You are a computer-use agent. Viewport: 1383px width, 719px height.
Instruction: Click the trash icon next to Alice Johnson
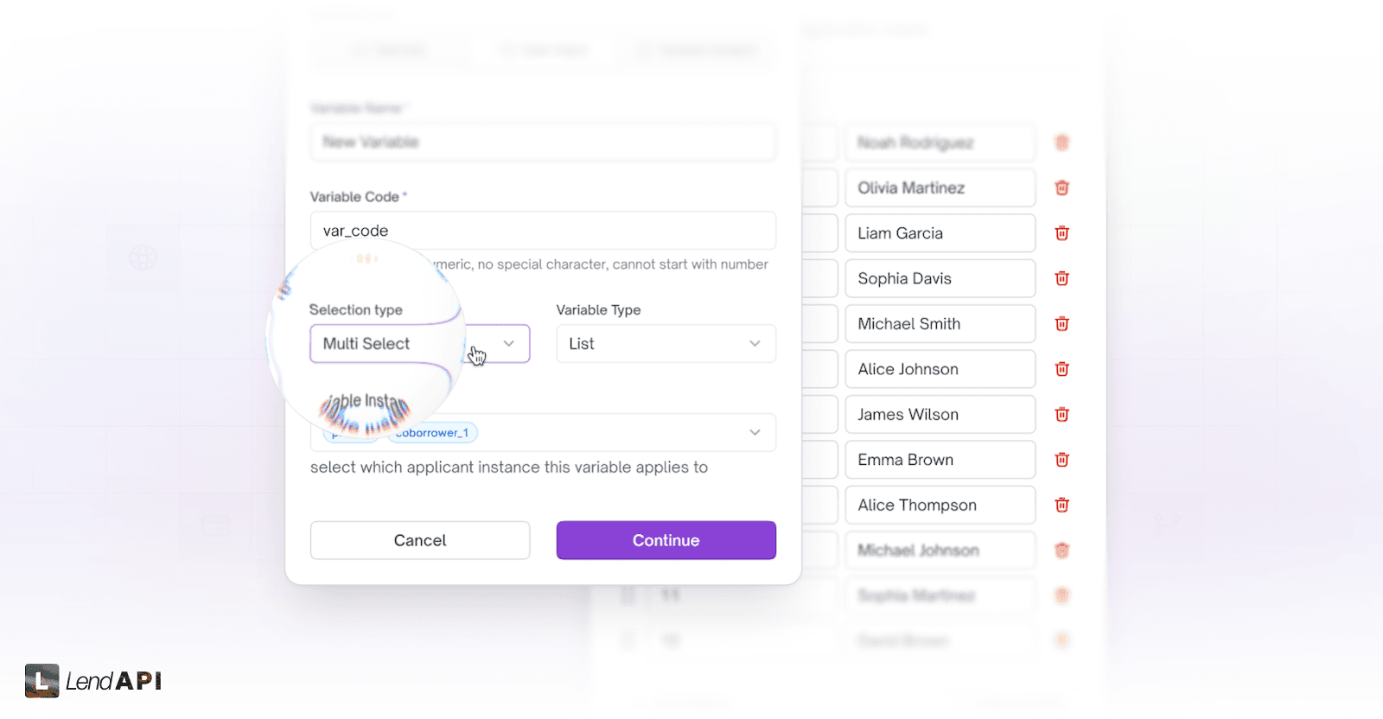(x=1061, y=369)
